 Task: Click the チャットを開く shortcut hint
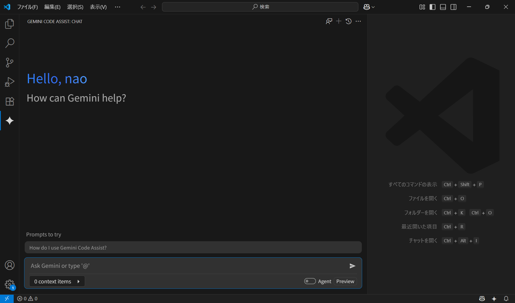(x=423, y=241)
